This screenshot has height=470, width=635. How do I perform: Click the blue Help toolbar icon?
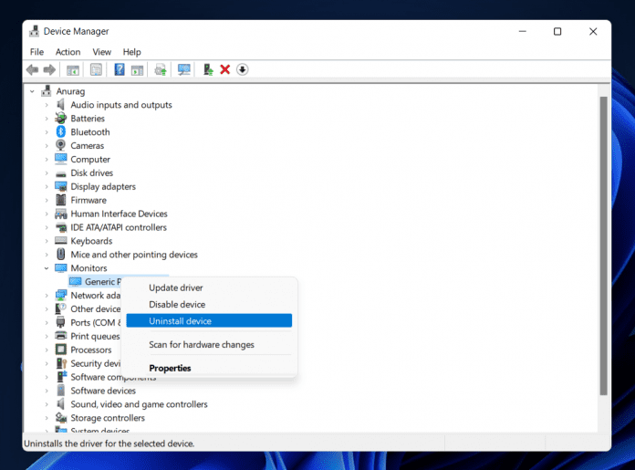(x=120, y=69)
